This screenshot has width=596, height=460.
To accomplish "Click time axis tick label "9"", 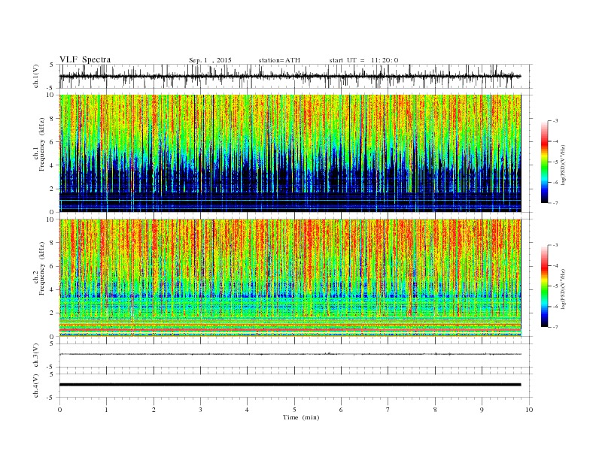I will coord(482,410).
